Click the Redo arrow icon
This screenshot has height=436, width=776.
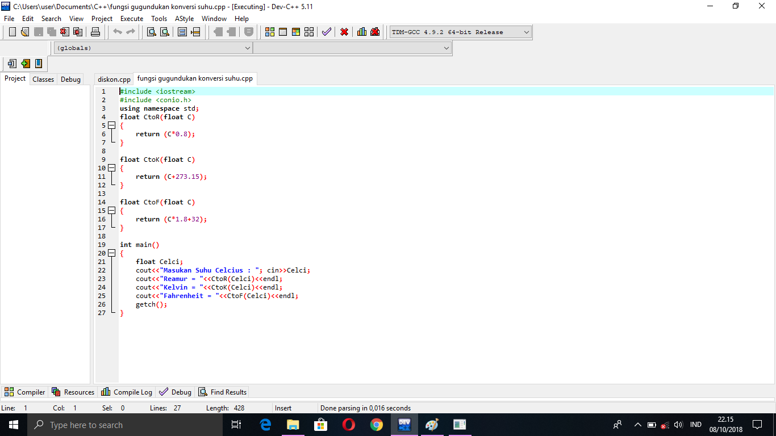click(130, 32)
